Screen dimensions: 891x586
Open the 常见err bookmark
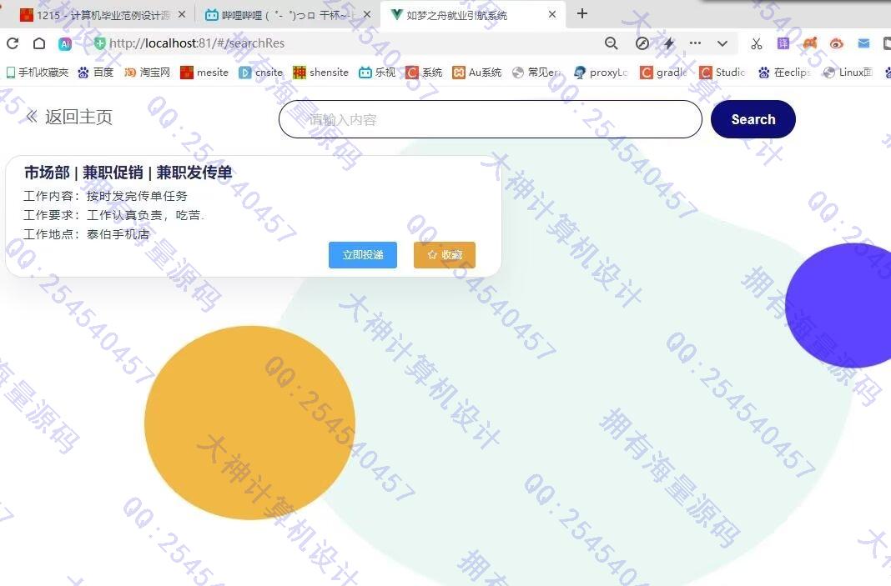tap(537, 73)
